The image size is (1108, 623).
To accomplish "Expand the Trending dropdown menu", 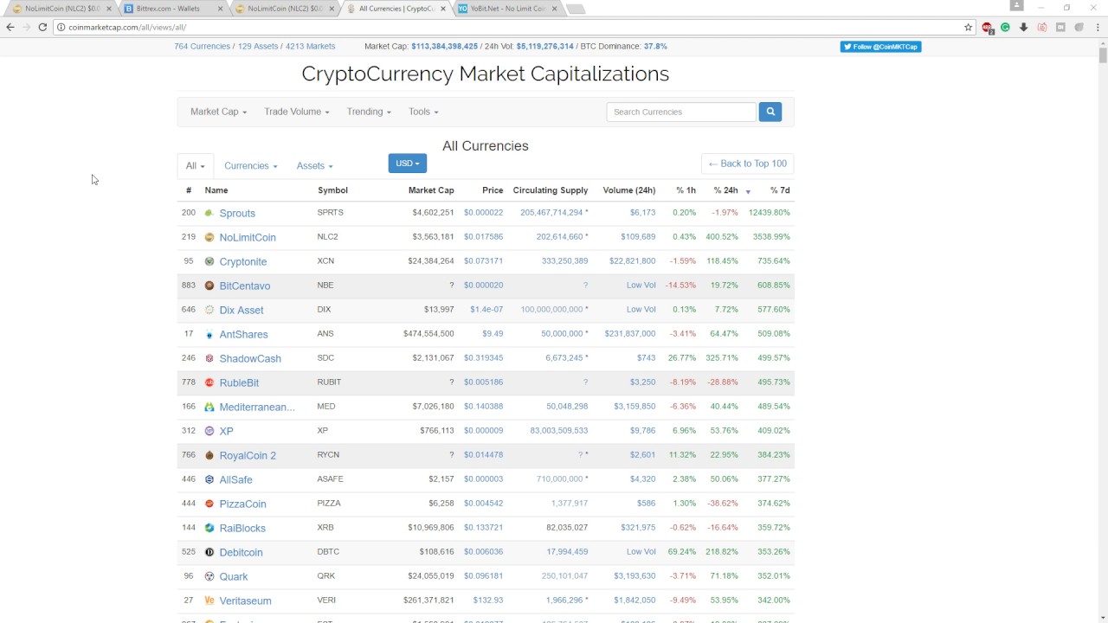I will [369, 112].
